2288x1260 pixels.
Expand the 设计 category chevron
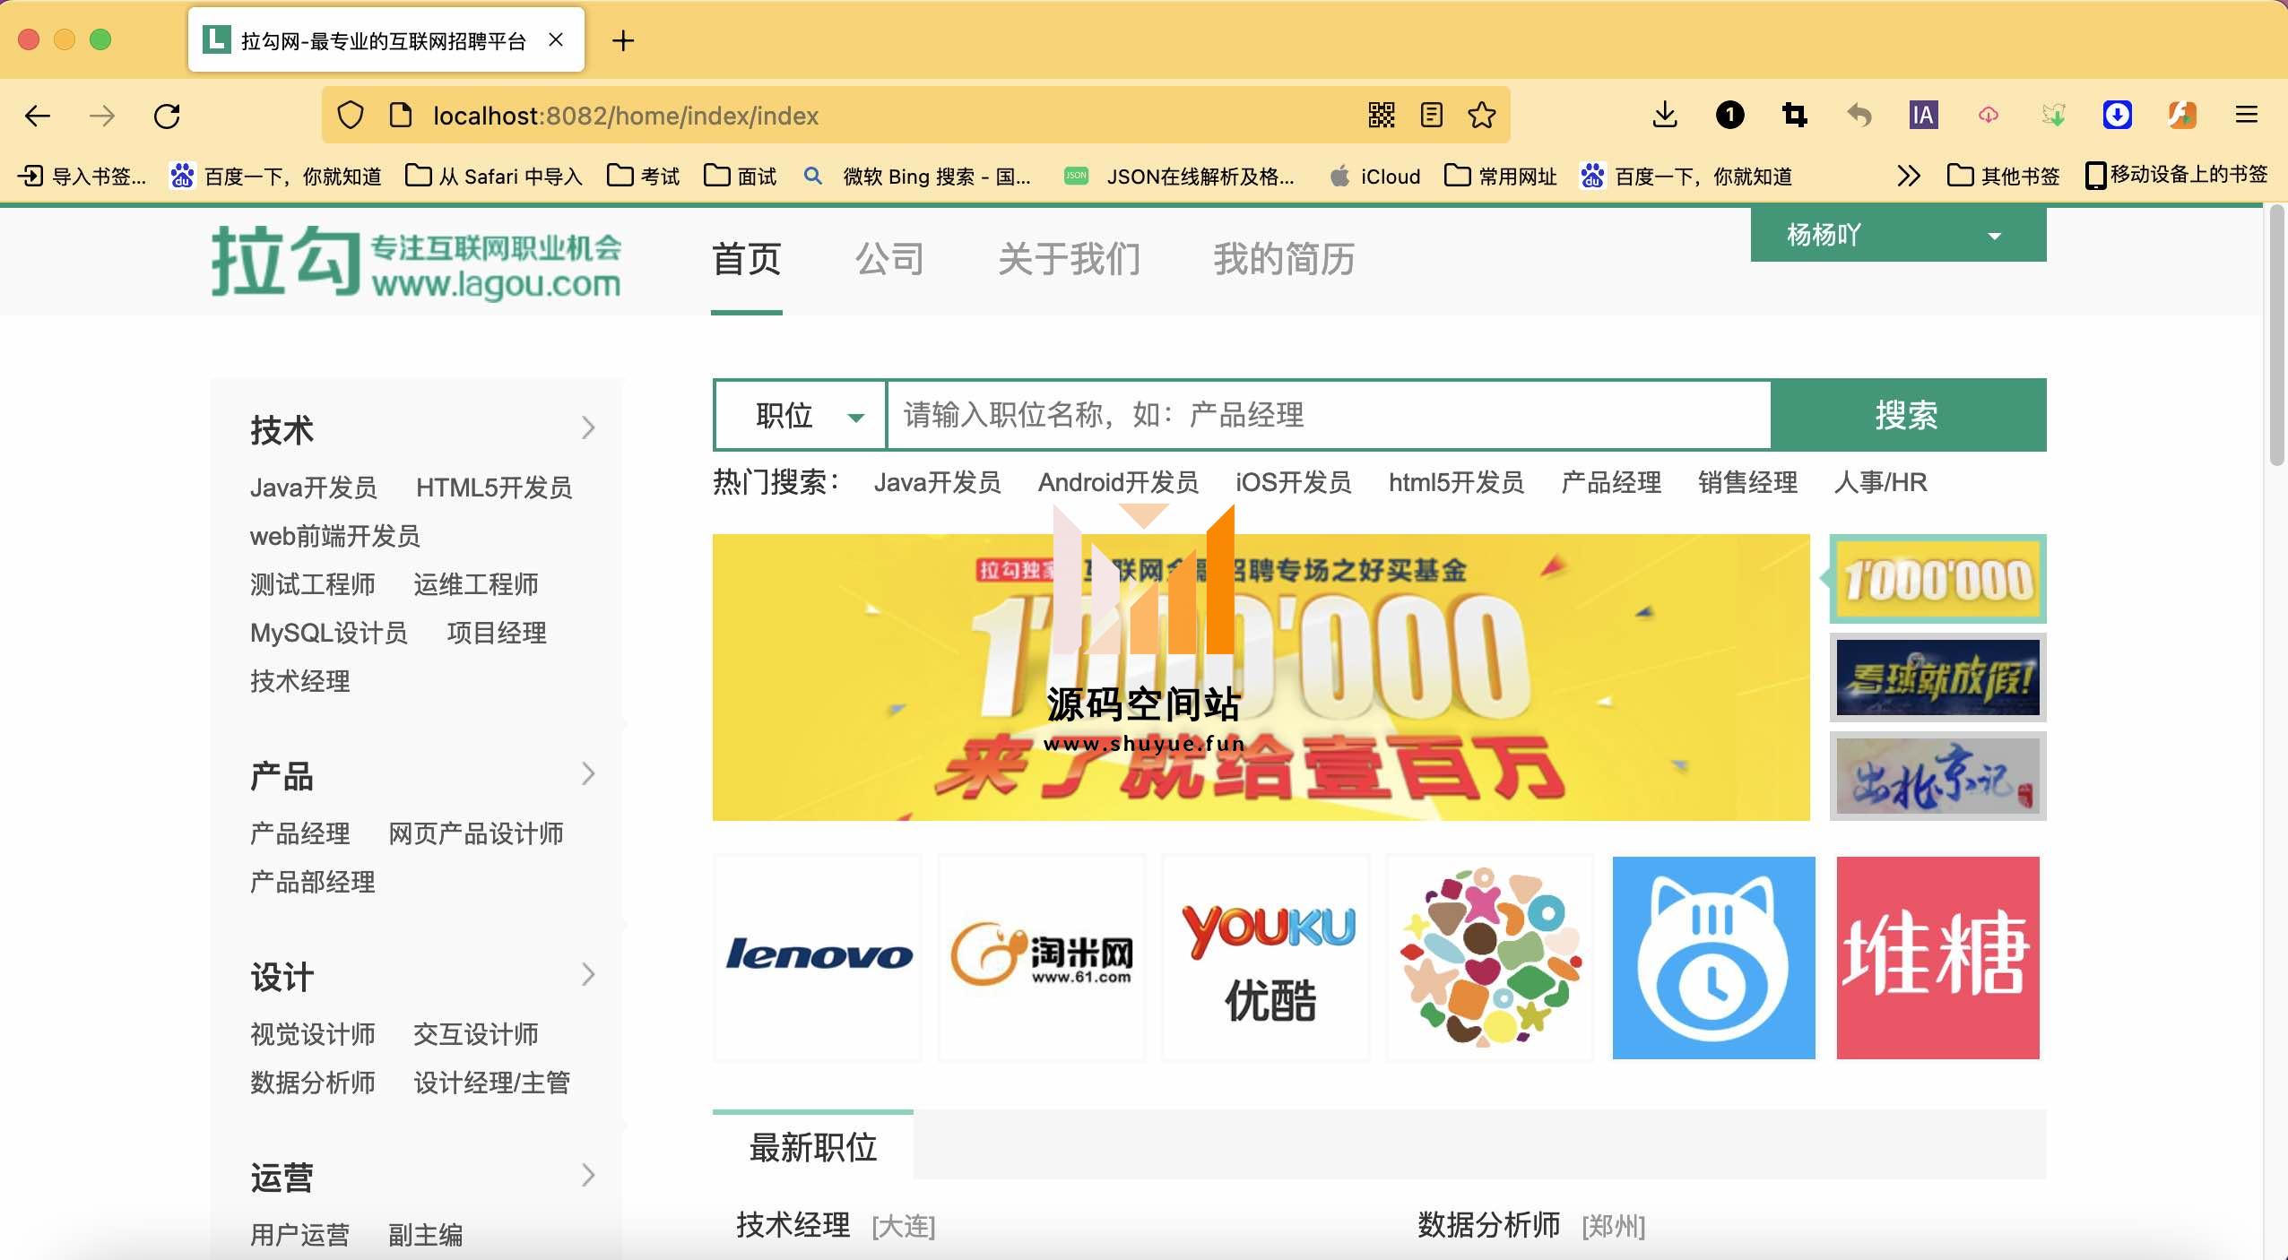588,974
